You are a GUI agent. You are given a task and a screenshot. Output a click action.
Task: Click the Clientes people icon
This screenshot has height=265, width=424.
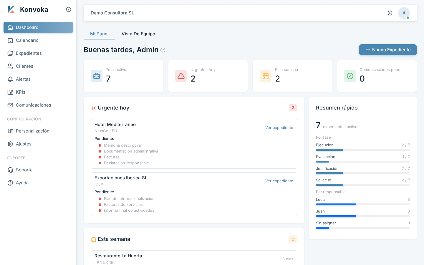click(10, 66)
